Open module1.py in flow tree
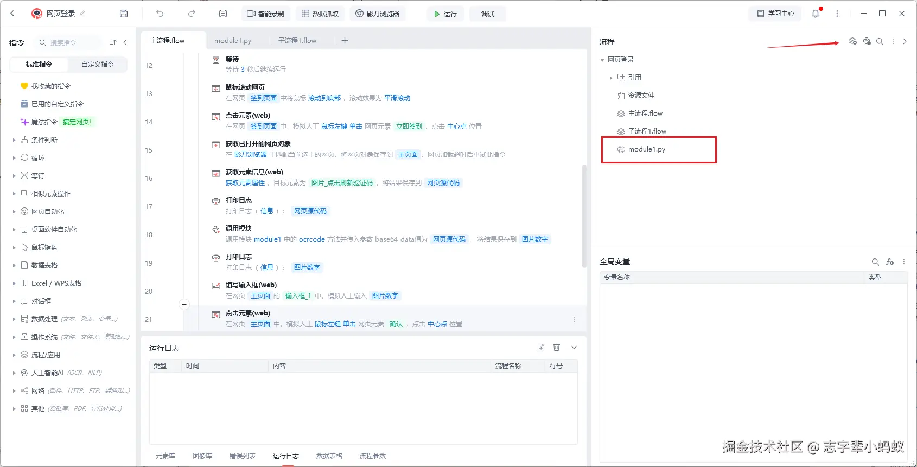917x467 pixels. [x=646, y=149]
